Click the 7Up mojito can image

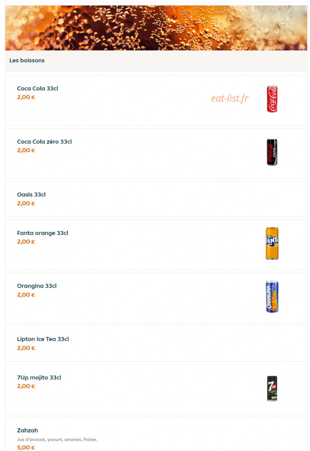[x=272, y=388]
